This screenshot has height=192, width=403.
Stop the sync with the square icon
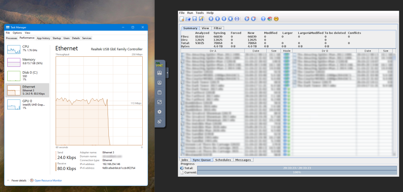[x=231, y=19]
